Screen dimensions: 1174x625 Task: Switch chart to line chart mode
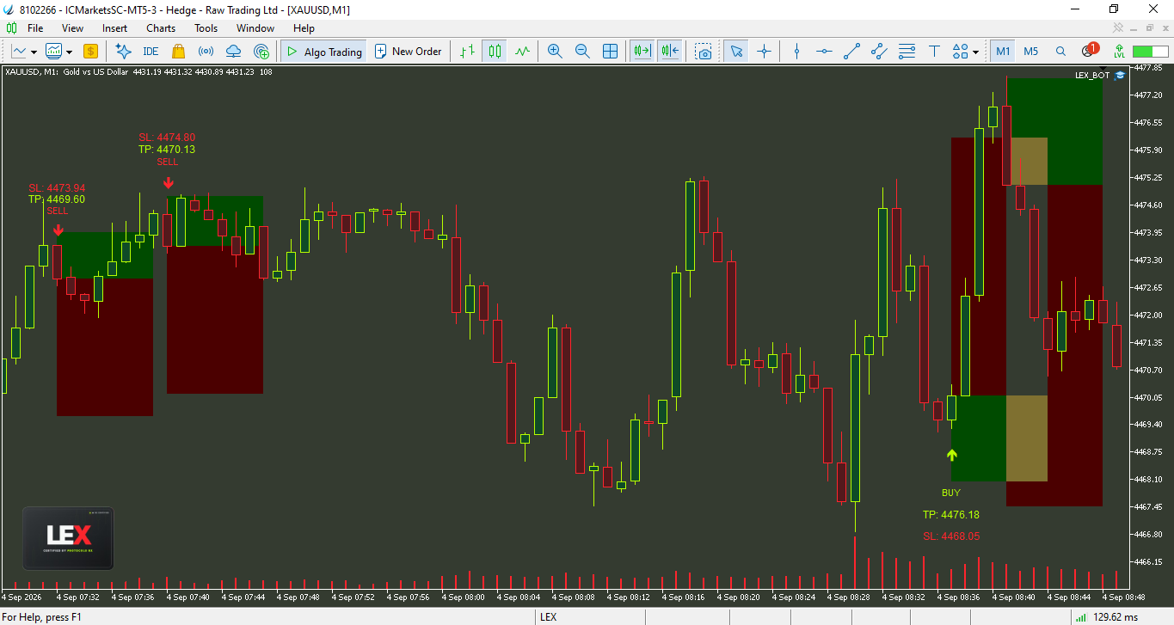coord(522,52)
